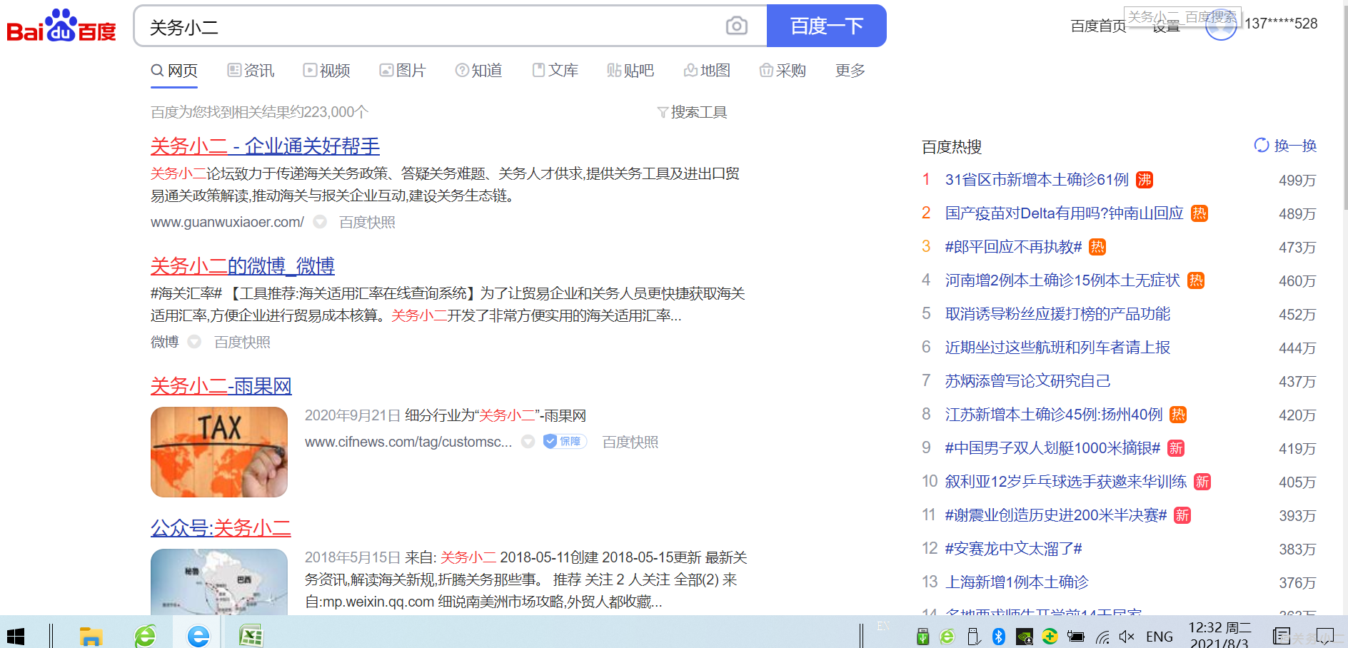The height and width of the screenshot is (648, 1348).
Task: Click the www.guanwuxiaoer.com/ URL
Action: 227,222
